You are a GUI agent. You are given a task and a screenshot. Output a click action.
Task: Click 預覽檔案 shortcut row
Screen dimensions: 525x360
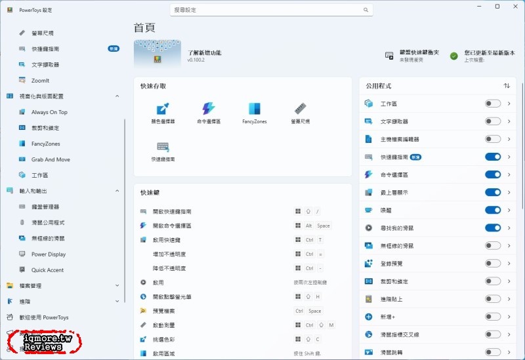243,311
